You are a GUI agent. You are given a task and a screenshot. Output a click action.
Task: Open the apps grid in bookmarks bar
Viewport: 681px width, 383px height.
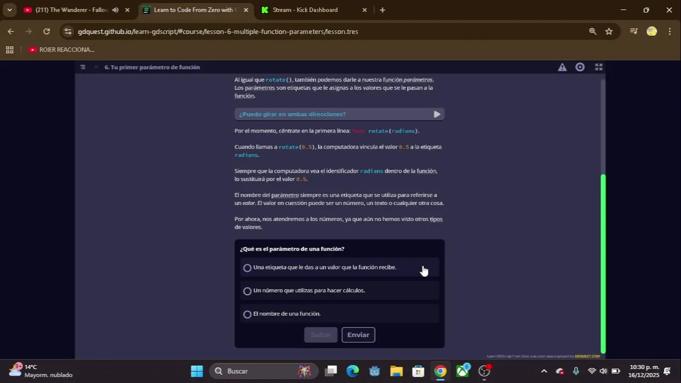point(10,49)
